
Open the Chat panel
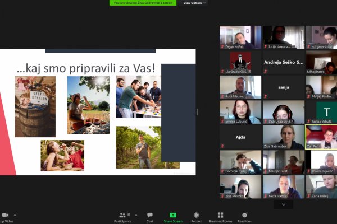coord(150,215)
